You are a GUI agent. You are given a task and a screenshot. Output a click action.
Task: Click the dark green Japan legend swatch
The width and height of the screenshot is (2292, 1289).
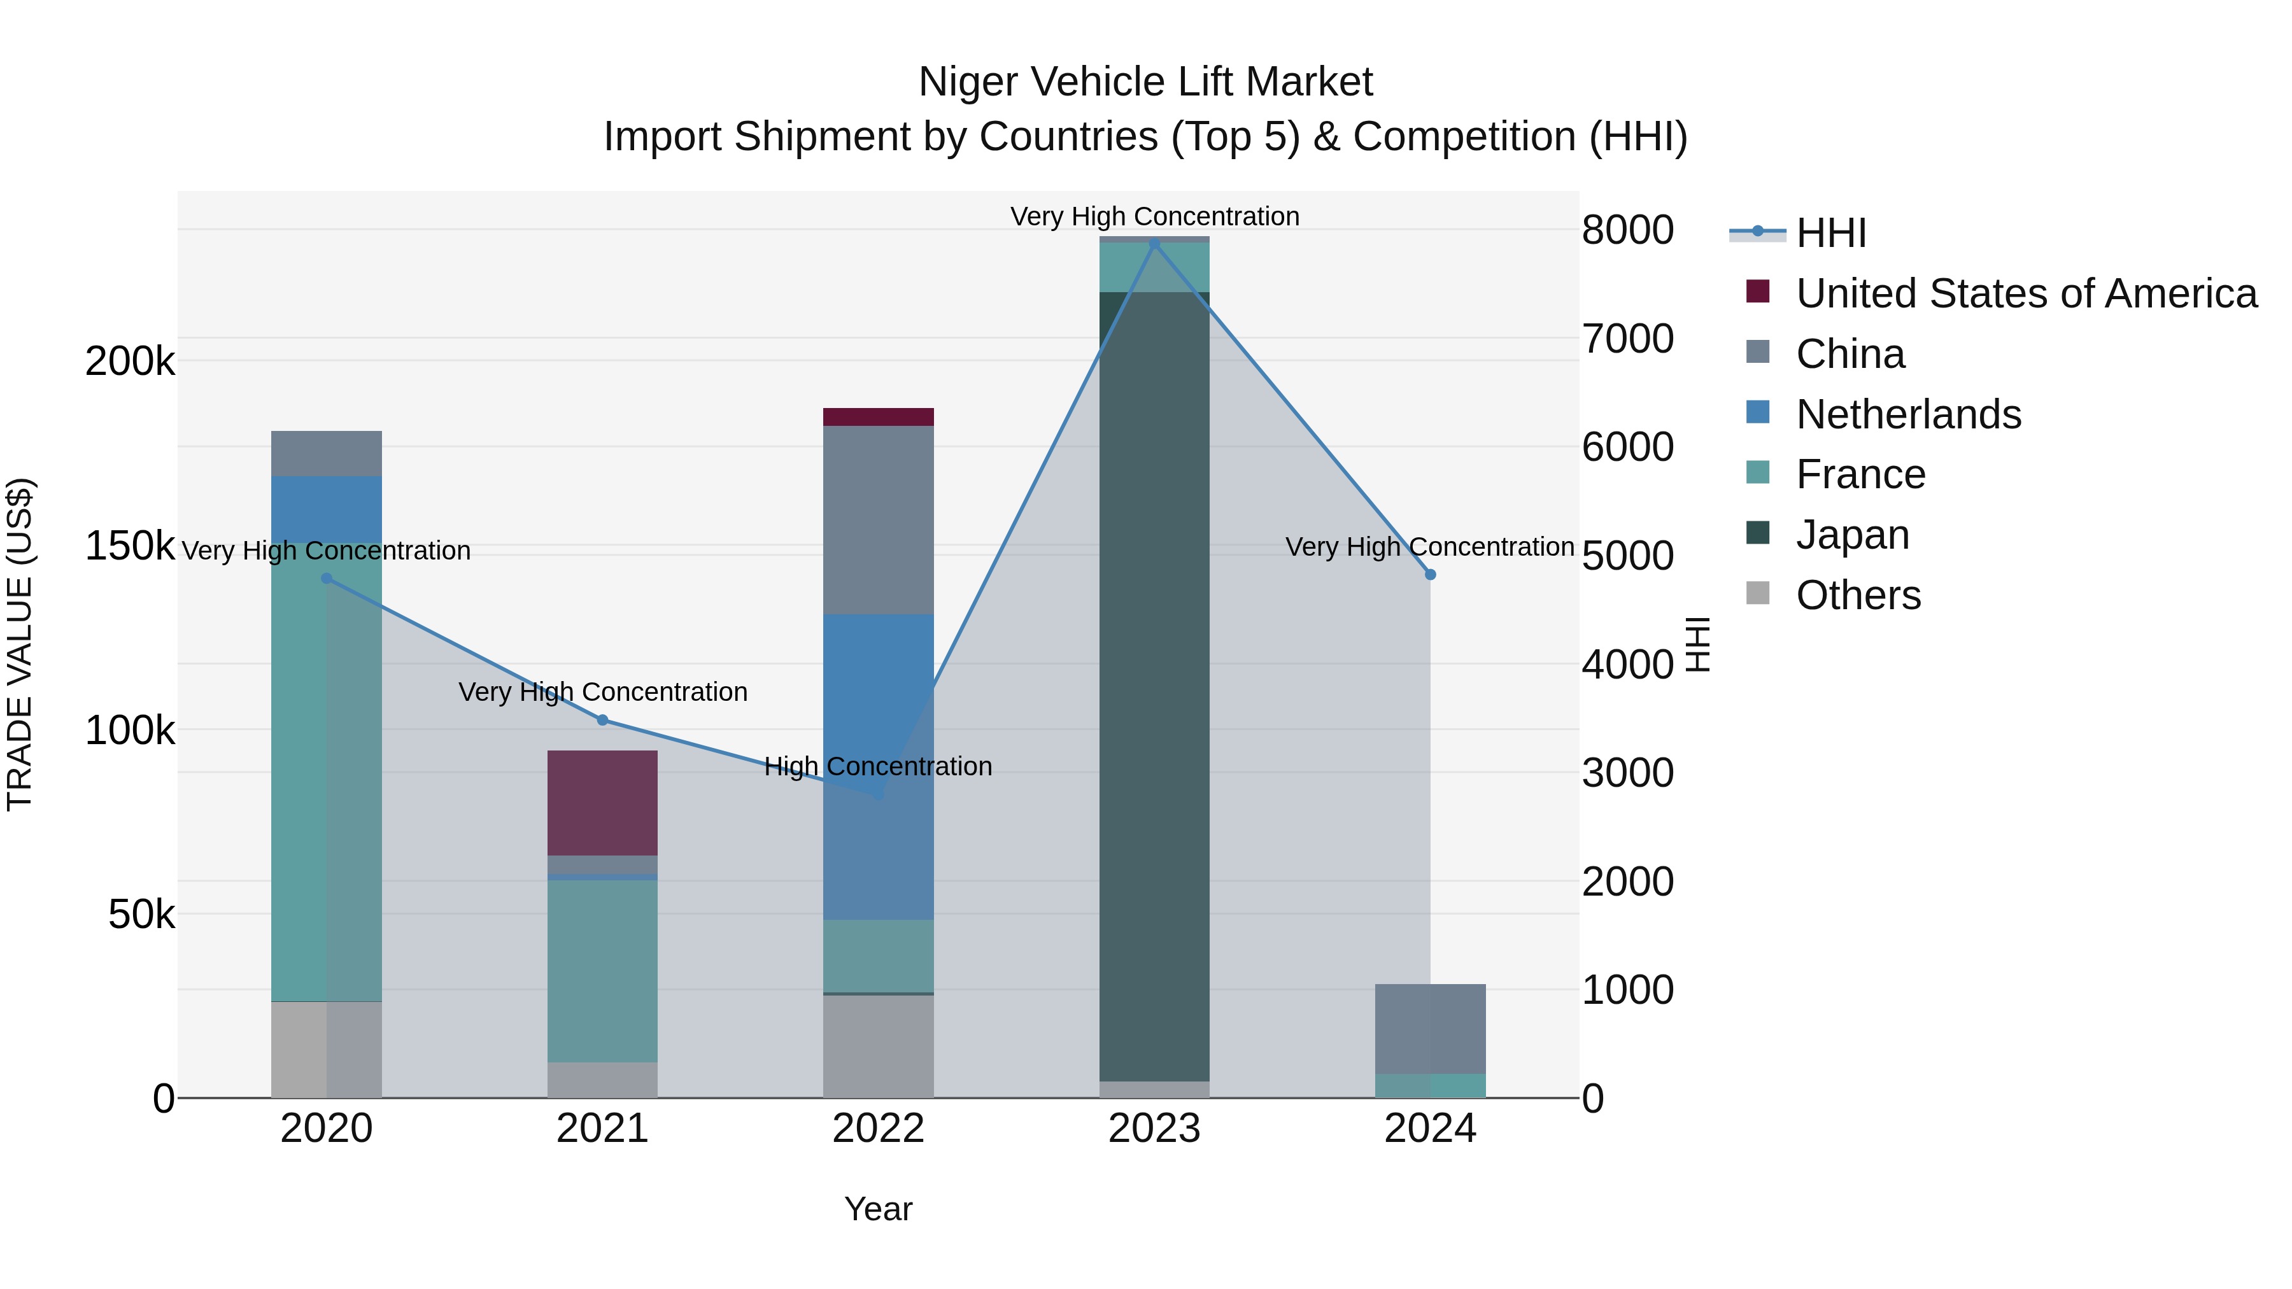tap(1758, 532)
